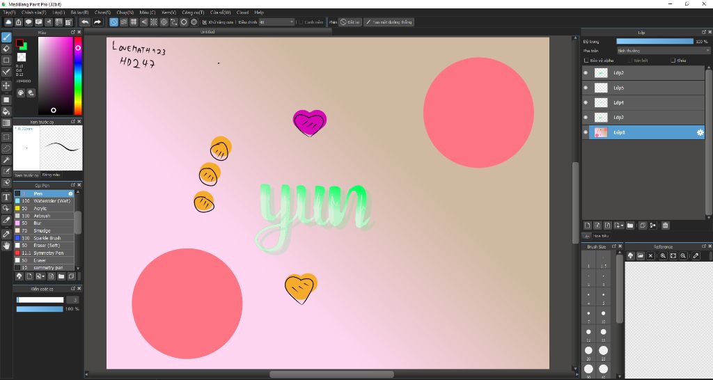Click the red foreground color swatch
This screenshot has width=713, height=380.
[x=19, y=43]
